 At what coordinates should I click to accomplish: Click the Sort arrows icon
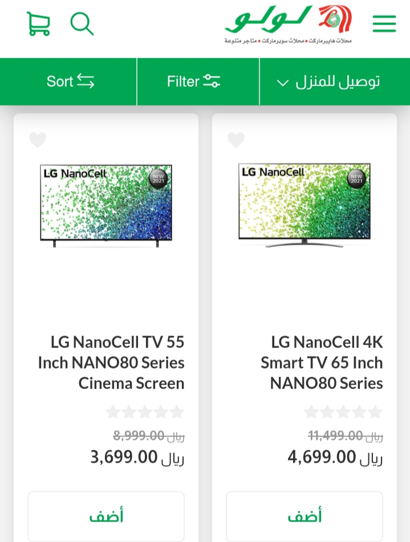(86, 81)
